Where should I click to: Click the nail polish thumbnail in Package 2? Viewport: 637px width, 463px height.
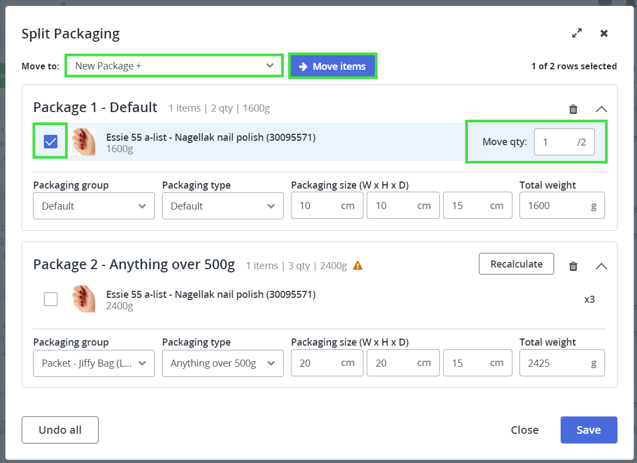click(84, 299)
